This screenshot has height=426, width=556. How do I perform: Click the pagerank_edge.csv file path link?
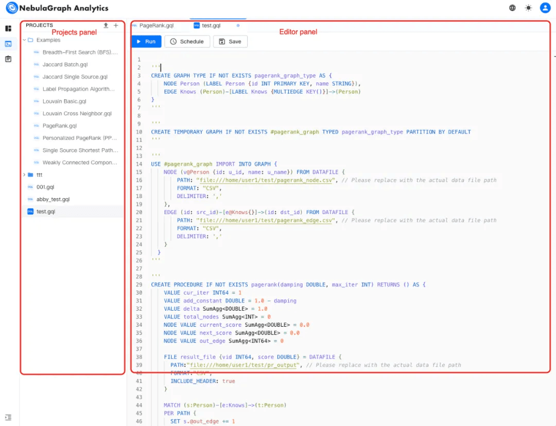[266, 220]
